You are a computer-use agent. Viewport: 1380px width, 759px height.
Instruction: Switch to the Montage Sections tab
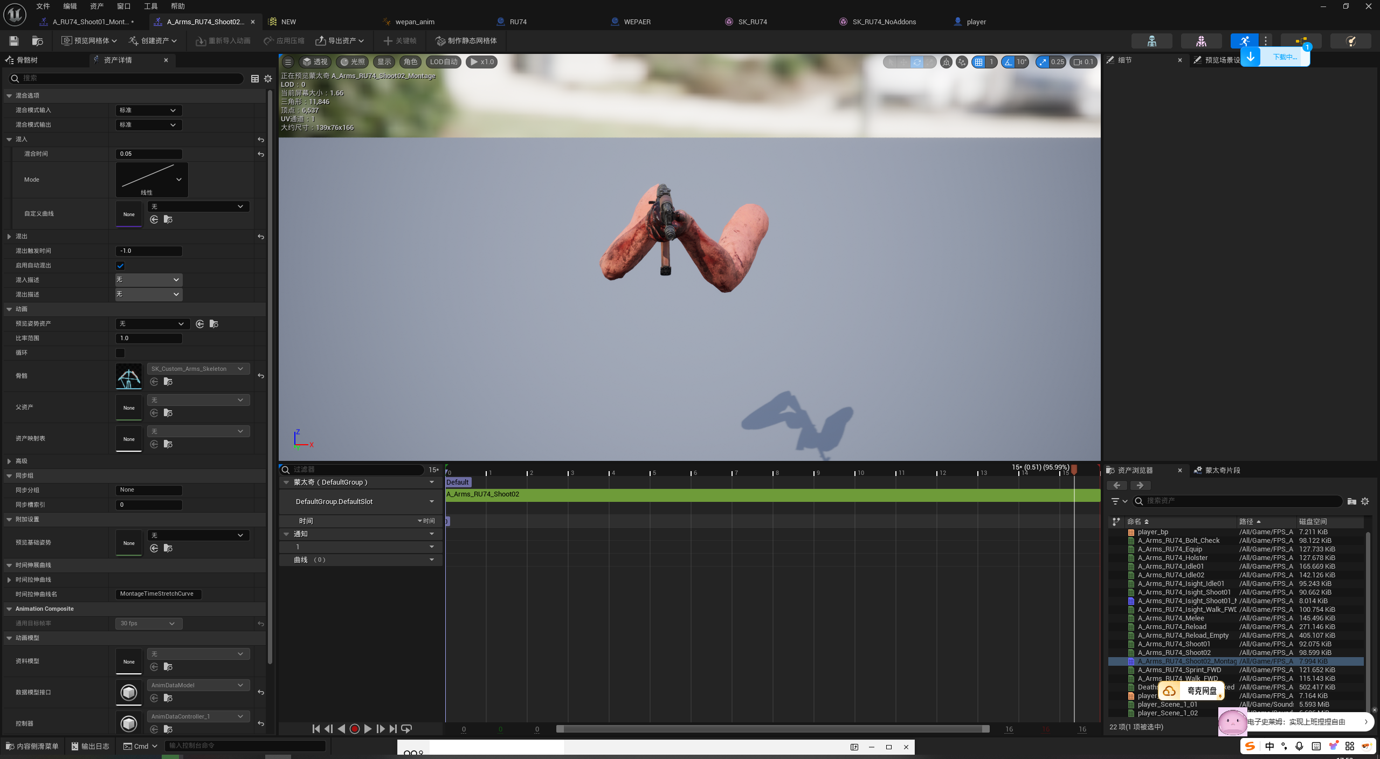(1222, 471)
